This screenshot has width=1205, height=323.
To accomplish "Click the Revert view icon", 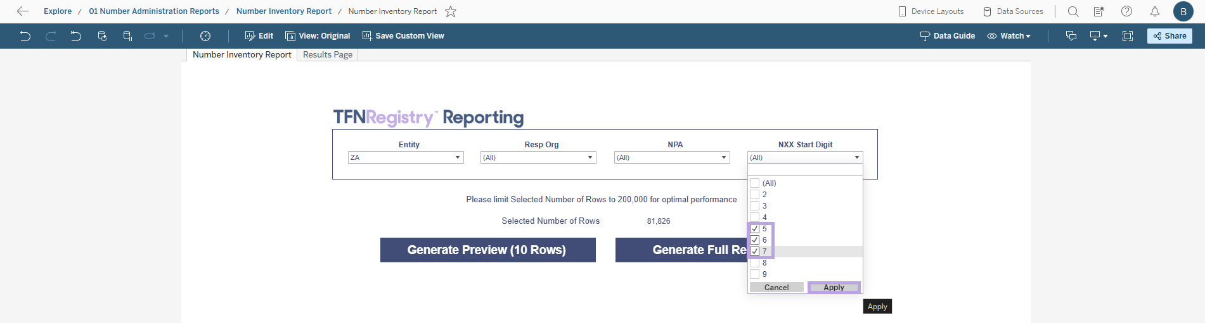I will [x=76, y=36].
